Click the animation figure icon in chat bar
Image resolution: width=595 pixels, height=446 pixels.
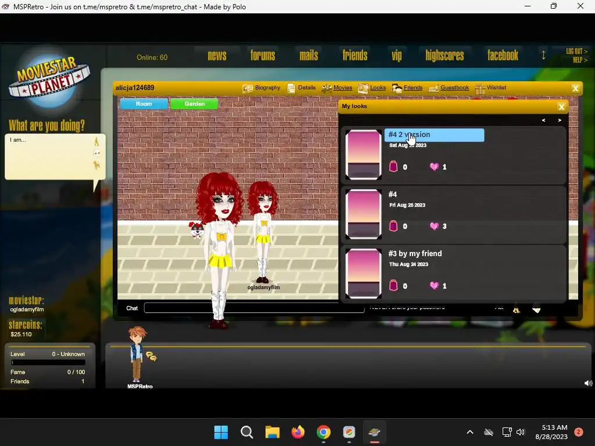point(516,309)
